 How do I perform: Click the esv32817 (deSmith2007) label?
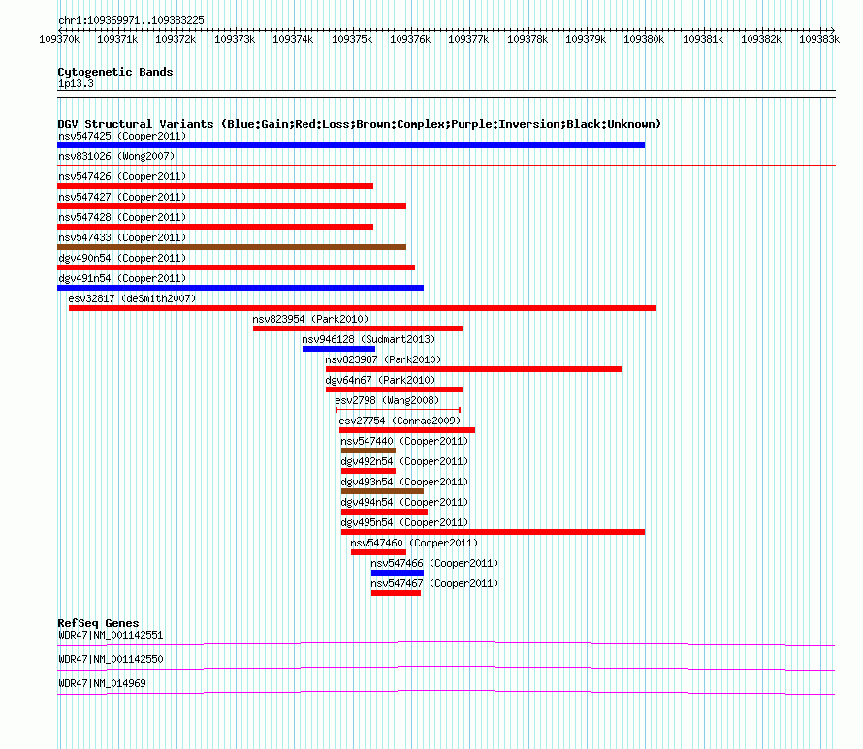click(132, 298)
